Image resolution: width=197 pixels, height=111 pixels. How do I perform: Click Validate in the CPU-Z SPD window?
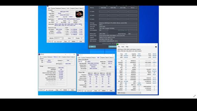click(104, 91)
